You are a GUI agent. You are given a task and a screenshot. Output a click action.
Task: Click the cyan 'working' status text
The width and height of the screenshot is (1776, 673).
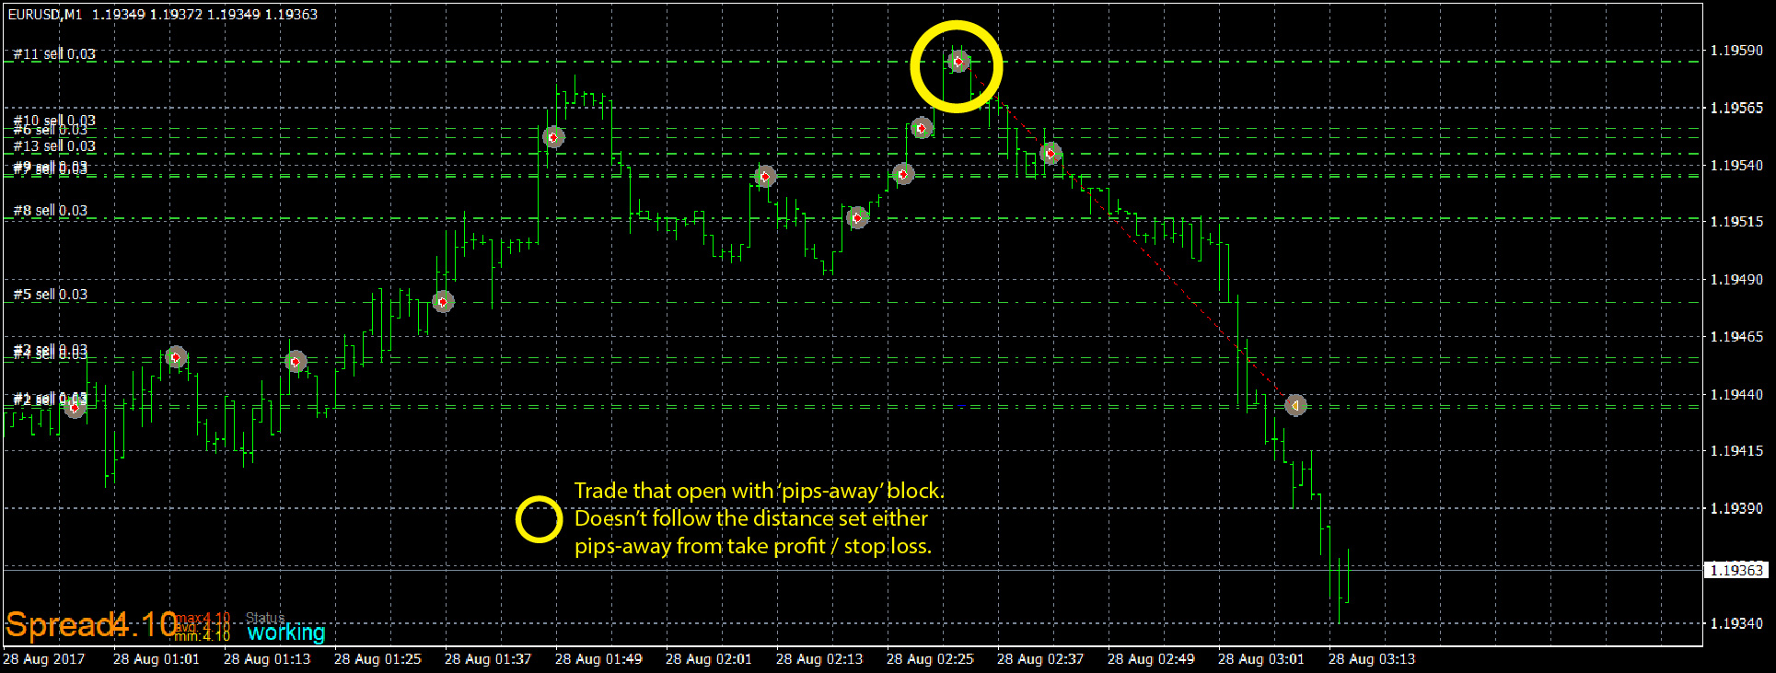(x=286, y=632)
